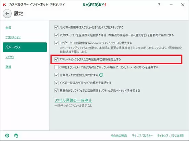
Task: Close the Kaspersky settings window
Action: click(x=183, y=5)
